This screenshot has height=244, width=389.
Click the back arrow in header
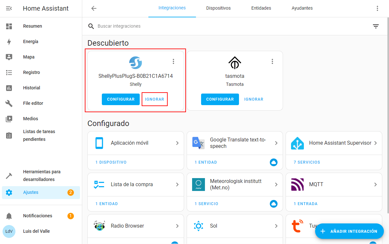click(x=94, y=8)
